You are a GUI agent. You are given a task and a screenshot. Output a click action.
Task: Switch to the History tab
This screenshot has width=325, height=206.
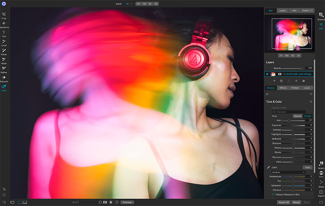click(x=307, y=11)
